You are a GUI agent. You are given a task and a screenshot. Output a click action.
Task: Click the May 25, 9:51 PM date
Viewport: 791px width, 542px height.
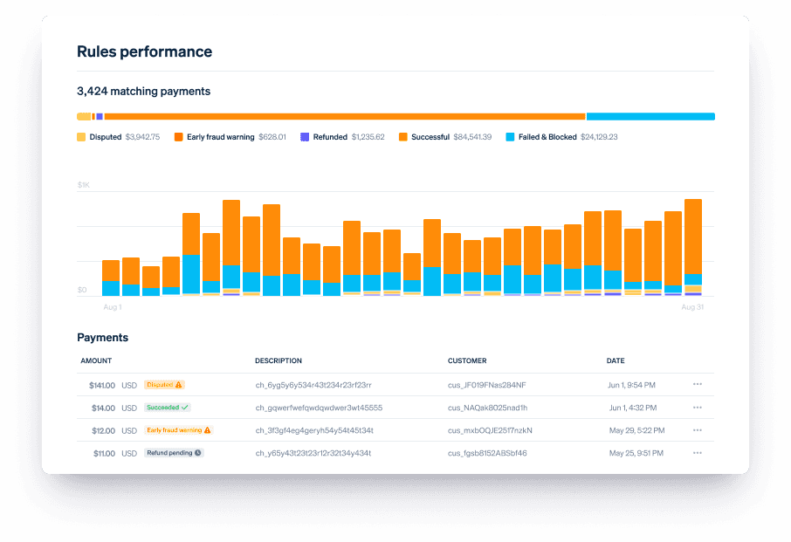[636, 453]
